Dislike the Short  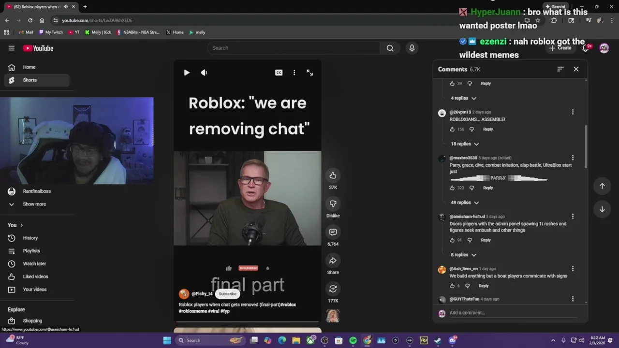(x=333, y=203)
